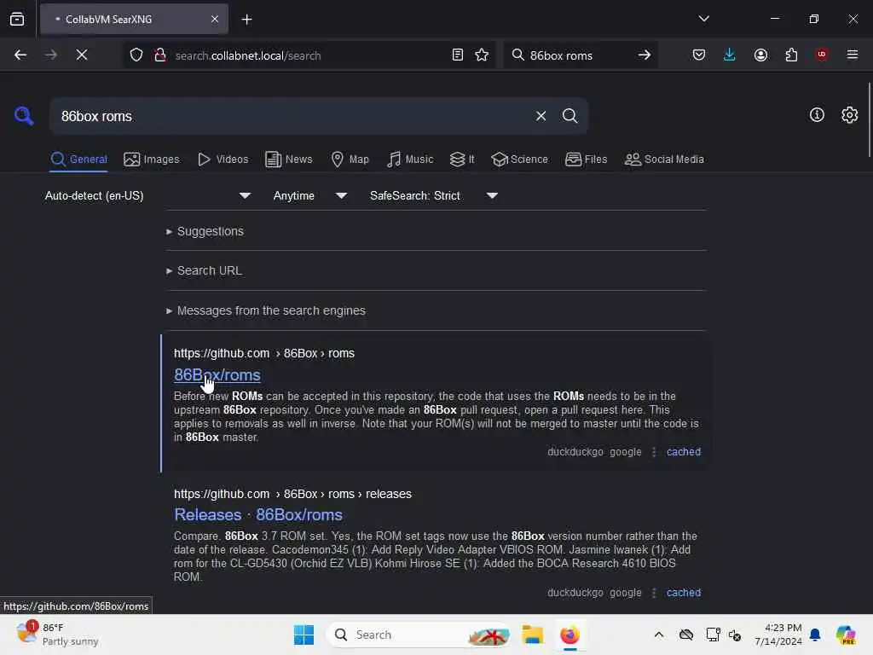Image resolution: width=873 pixels, height=655 pixels.
Task: Toggle reader view icon in address bar
Action: click(x=458, y=55)
